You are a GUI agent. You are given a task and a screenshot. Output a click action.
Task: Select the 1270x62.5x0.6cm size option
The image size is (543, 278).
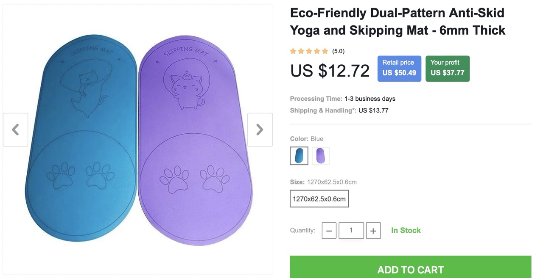319,198
